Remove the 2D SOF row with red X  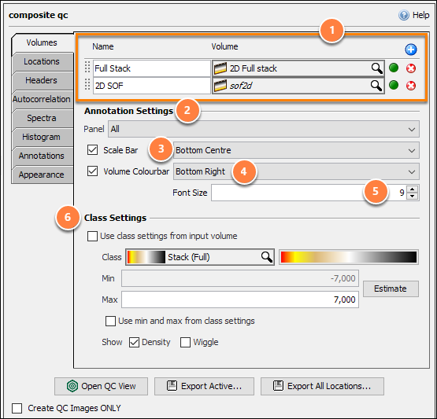[411, 86]
